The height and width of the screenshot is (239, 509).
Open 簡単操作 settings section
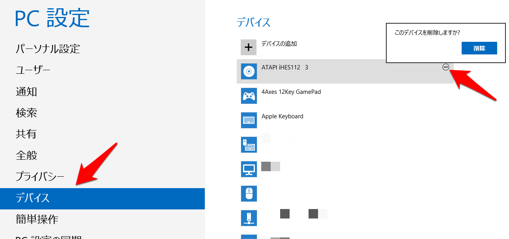[37, 219]
